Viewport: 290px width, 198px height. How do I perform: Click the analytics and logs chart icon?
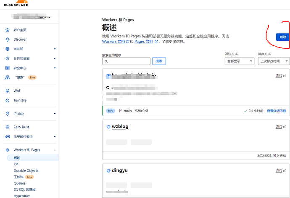tap(8, 58)
